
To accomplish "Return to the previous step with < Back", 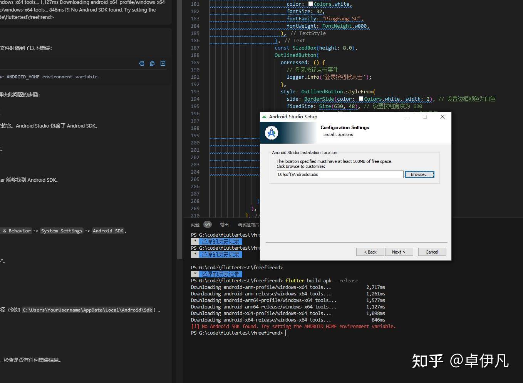I will pyautogui.click(x=370, y=252).
